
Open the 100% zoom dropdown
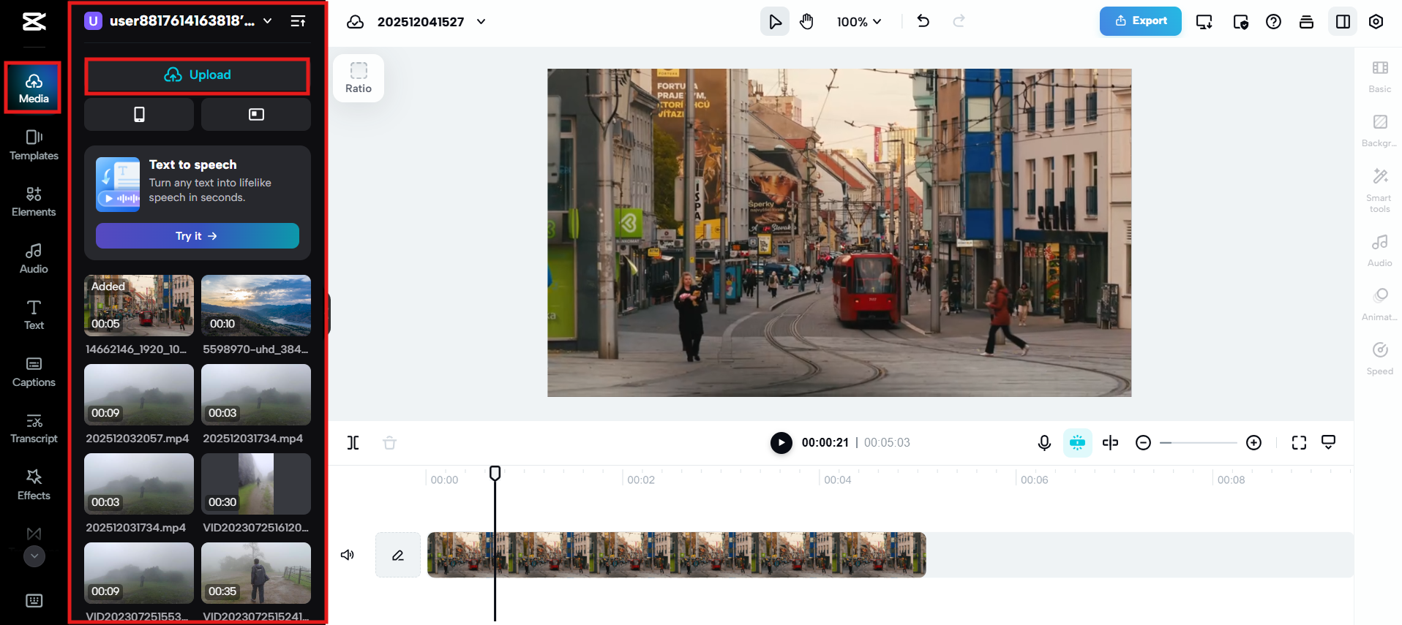click(x=859, y=22)
